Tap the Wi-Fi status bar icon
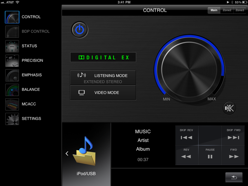 [17, 2]
